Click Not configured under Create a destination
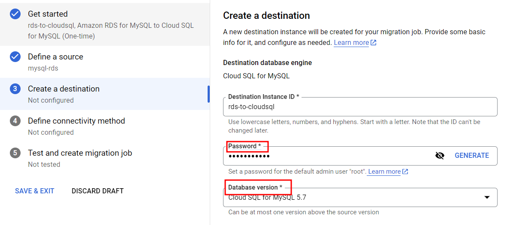 click(x=51, y=100)
